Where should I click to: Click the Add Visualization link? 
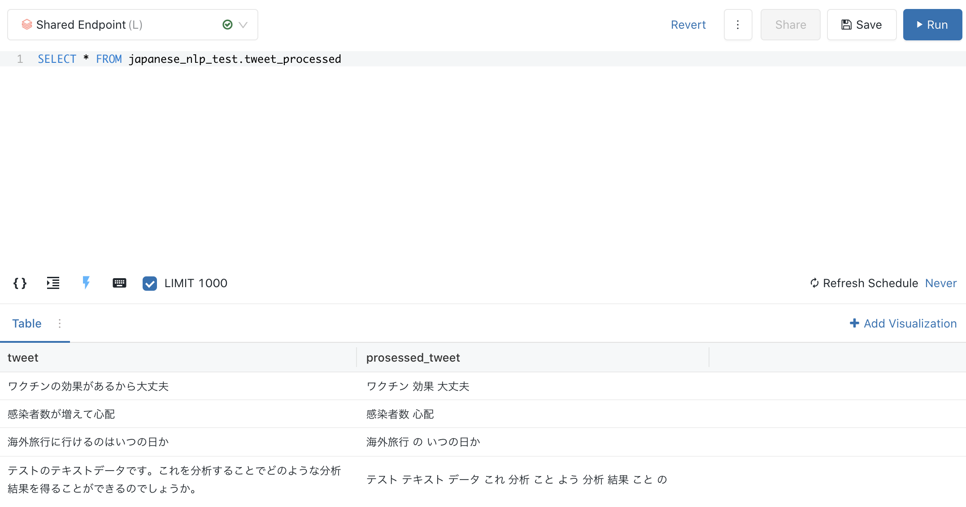pos(910,323)
